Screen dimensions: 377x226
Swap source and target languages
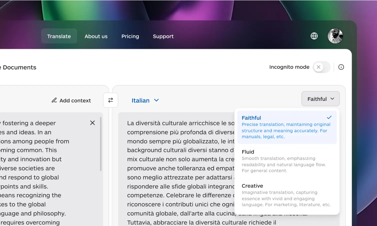coord(110,100)
